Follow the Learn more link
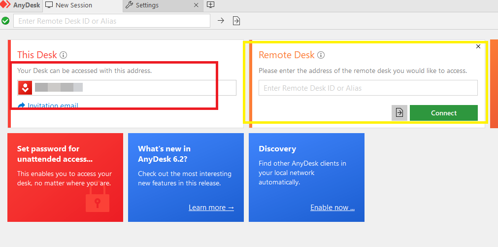The width and height of the screenshot is (498, 247). pyautogui.click(x=211, y=208)
